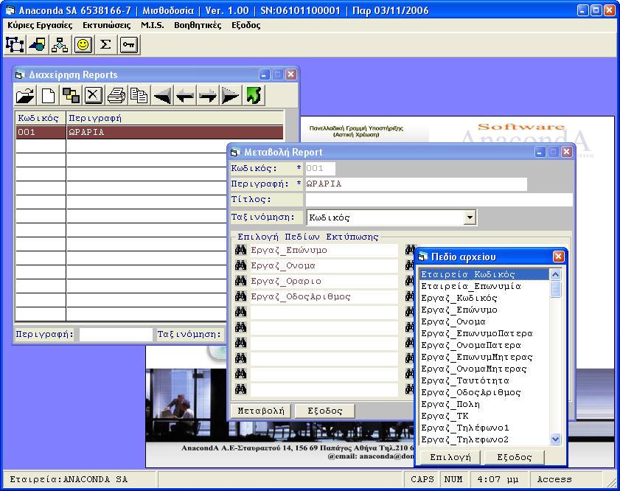Open the organization chart toolbar icon

tap(60, 44)
